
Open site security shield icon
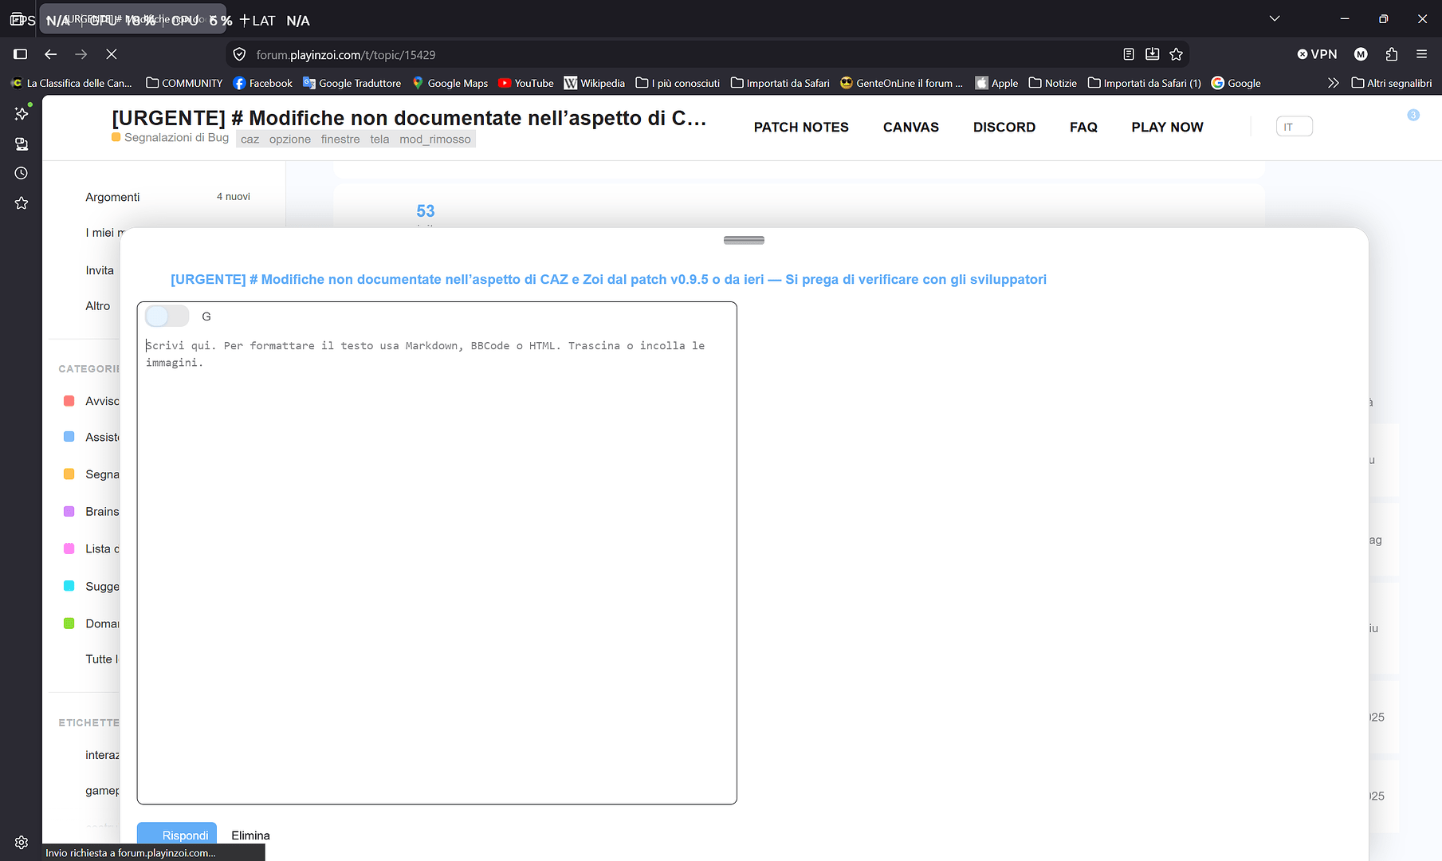[x=239, y=54]
